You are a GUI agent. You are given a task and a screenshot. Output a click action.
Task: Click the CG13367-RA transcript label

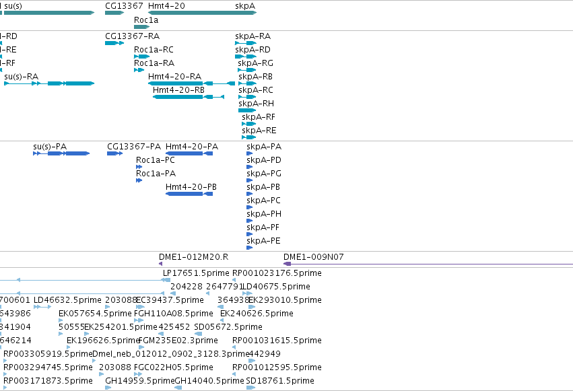(132, 36)
